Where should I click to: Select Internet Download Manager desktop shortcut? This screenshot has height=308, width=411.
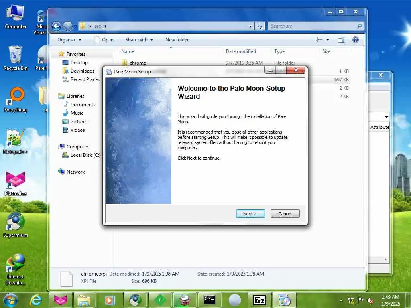click(16, 270)
